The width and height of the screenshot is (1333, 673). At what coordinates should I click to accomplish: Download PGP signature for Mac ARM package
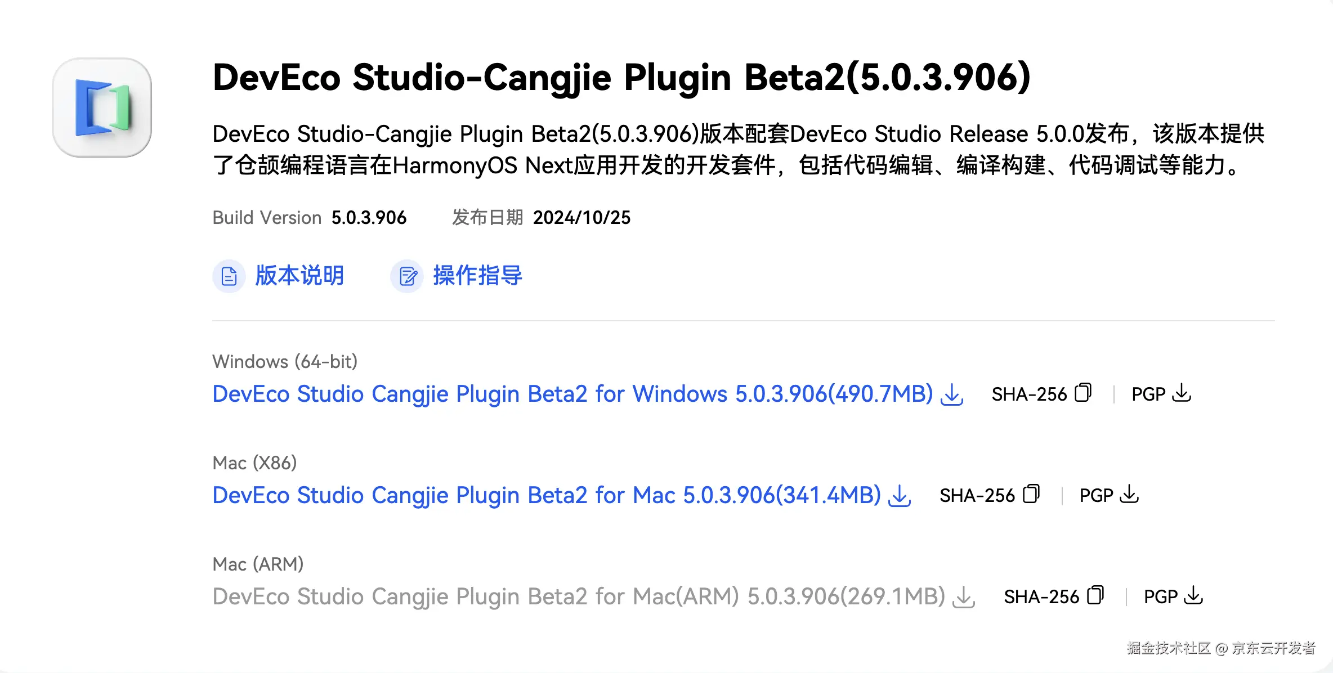pos(1193,595)
